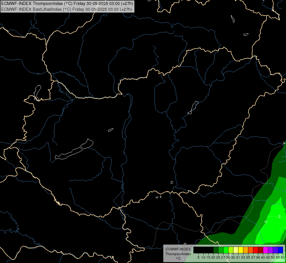286x263 pixels.
Task: Select the orange 33-35 legend swatch
Action: click(x=246, y=250)
